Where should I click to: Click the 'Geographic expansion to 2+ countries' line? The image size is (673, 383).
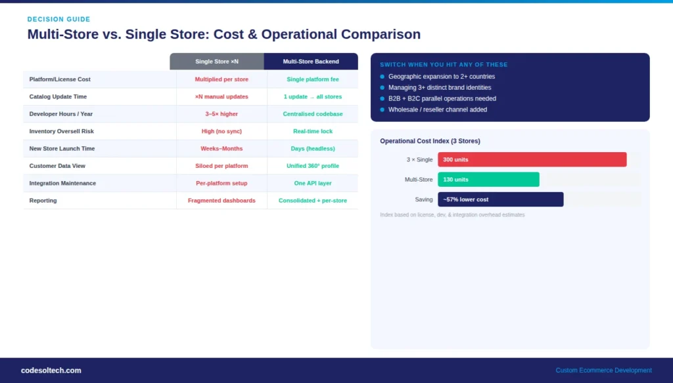pyautogui.click(x=442, y=76)
